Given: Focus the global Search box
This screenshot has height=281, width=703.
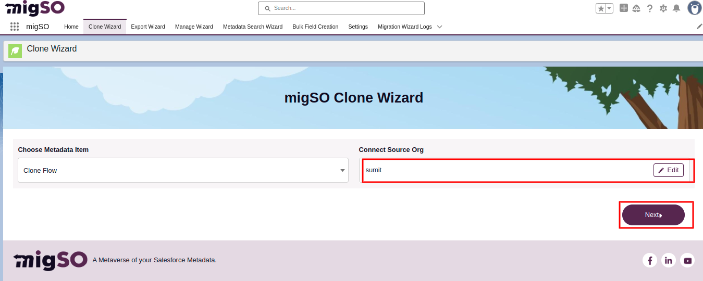Looking at the screenshot, I should (x=341, y=8).
